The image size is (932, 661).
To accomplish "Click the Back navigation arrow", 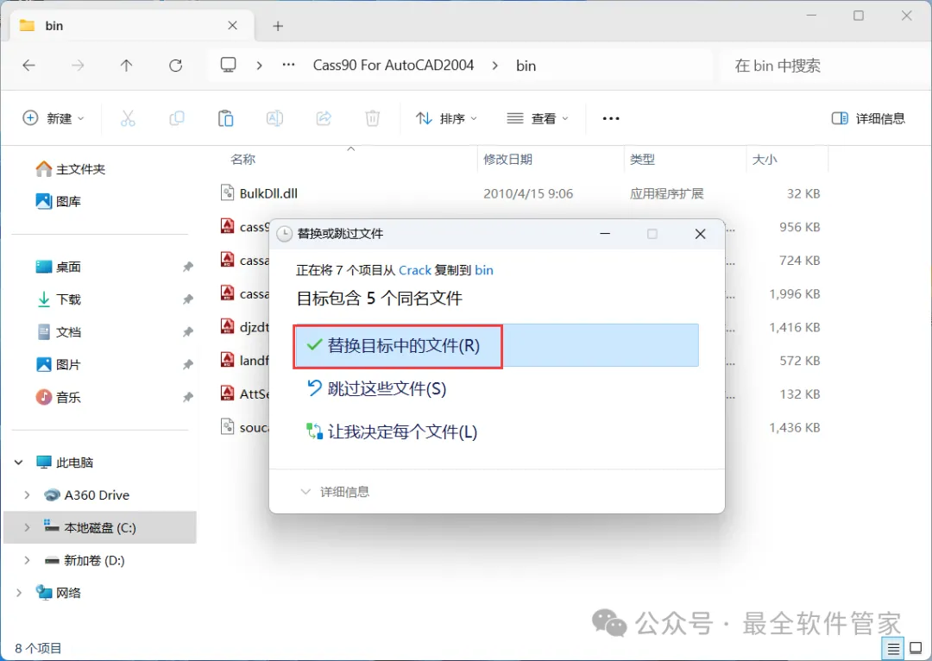I will coord(28,66).
